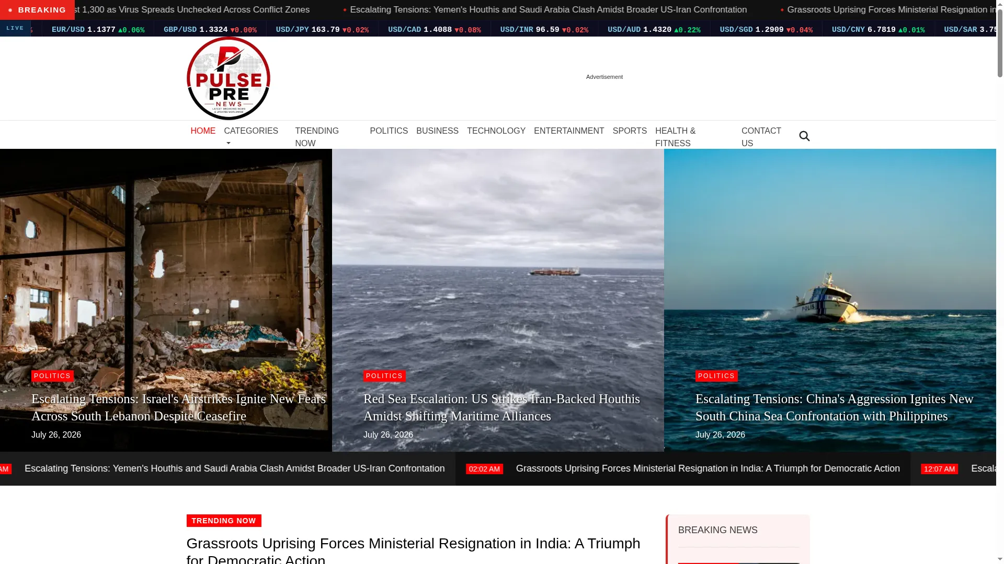Click Politics tag on Lebanon article
This screenshot has height=564, width=1004.
point(52,376)
